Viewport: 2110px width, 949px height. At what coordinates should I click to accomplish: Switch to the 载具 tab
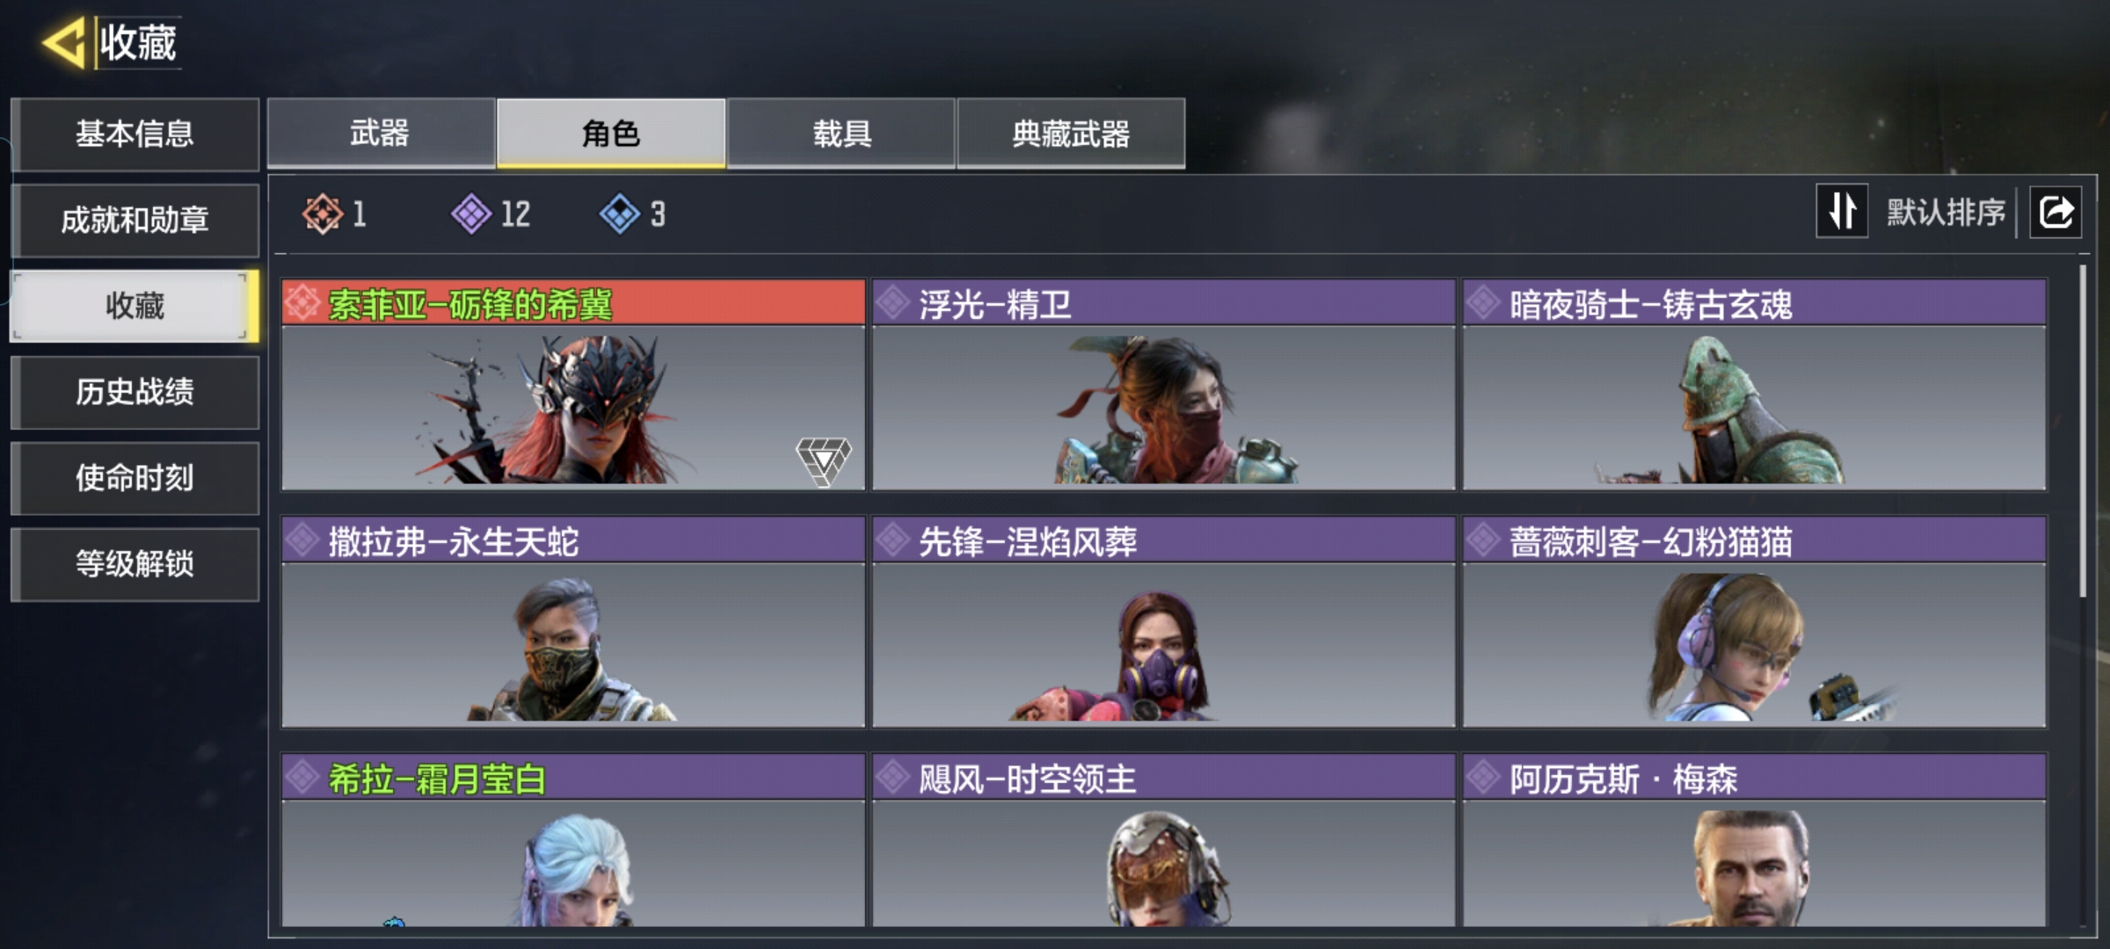click(x=841, y=133)
